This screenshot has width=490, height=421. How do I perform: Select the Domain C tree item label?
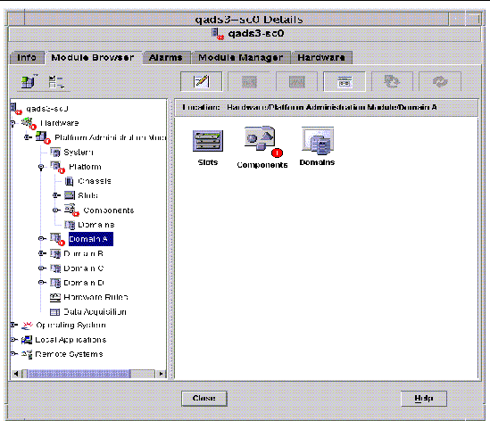(x=83, y=268)
